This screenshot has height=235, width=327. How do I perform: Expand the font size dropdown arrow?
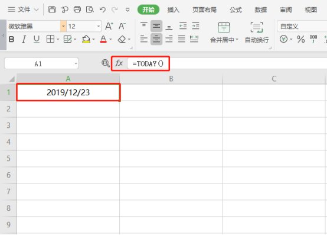[99, 27]
